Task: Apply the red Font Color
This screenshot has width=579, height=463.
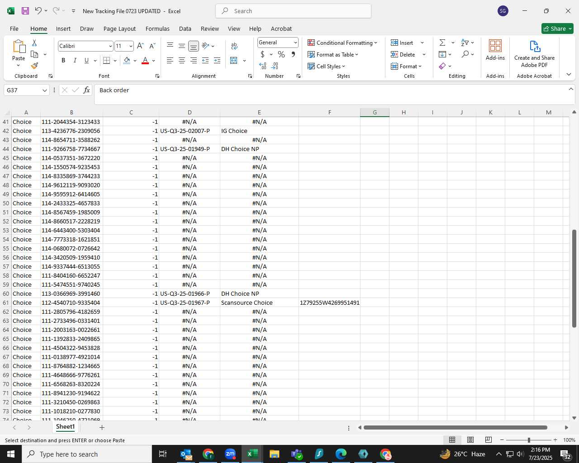Action: pyautogui.click(x=145, y=61)
